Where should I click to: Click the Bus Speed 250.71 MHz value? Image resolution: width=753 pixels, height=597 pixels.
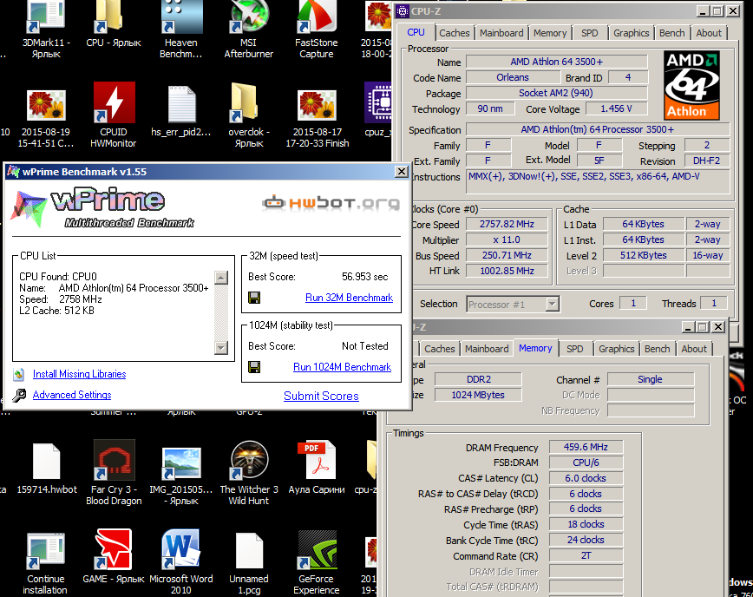tap(507, 255)
